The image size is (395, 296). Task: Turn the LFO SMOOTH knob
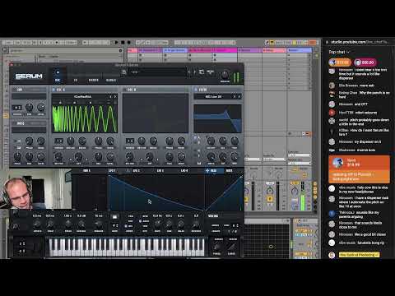(x=196, y=224)
